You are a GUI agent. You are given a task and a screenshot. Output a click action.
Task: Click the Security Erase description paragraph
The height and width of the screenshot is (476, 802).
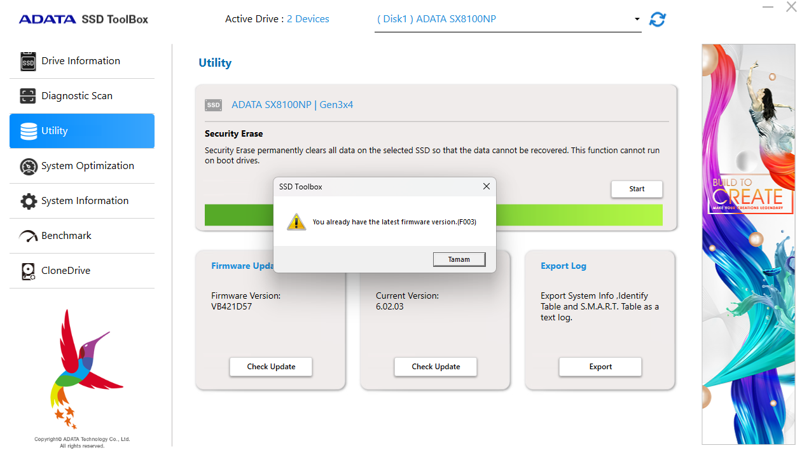[x=432, y=156]
